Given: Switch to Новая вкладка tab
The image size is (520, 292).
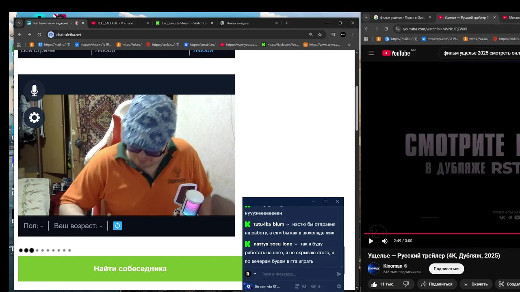Looking at the screenshot, I should pyautogui.click(x=238, y=23).
